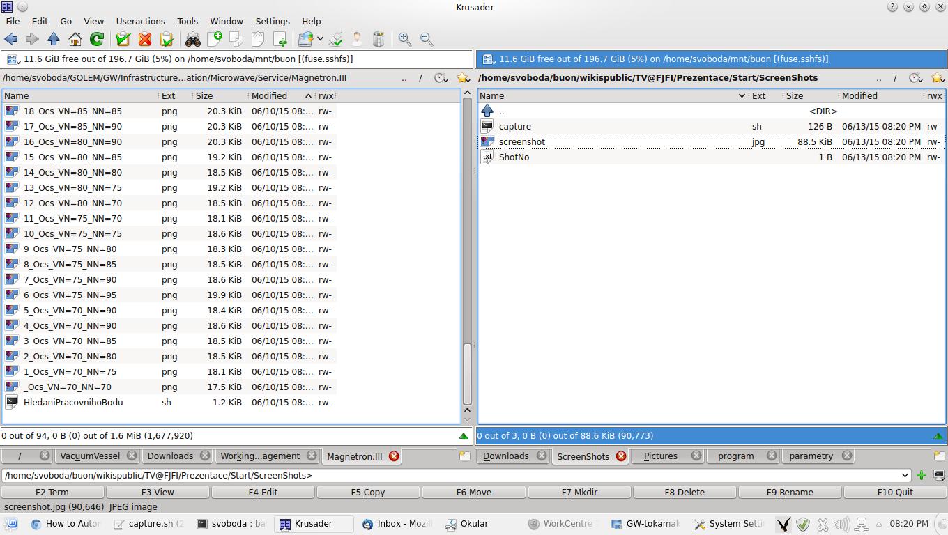
Task: Click right panel green triangle popup toggle
Action: tap(938, 436)
